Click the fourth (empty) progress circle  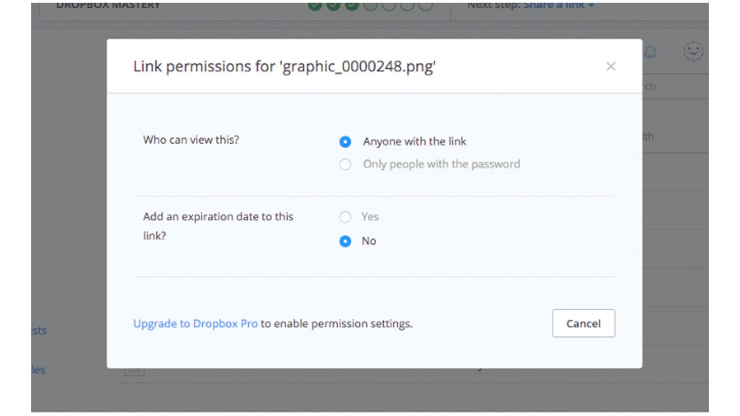[371, 6]
